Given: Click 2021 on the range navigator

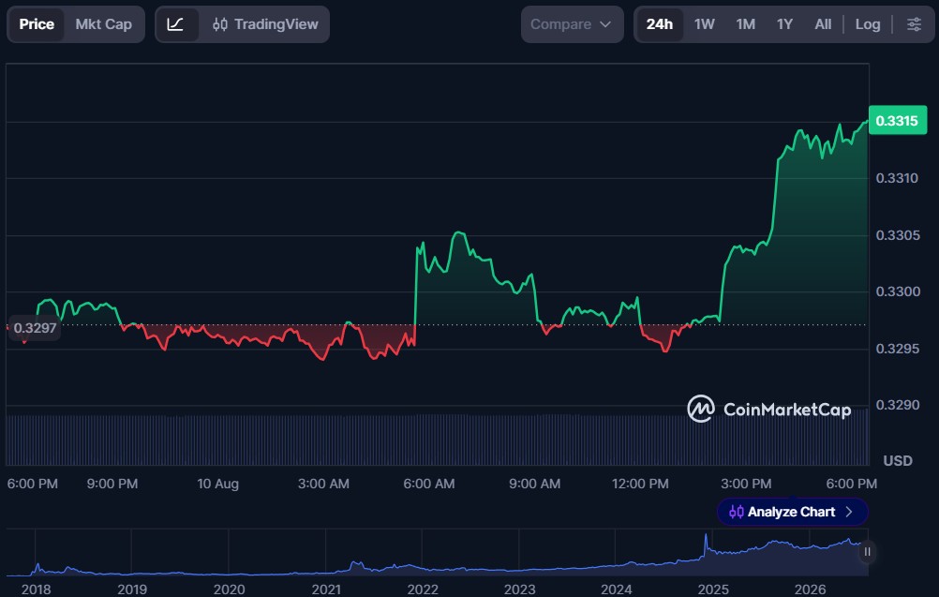Looking at the screenshot, I should 326,590.
